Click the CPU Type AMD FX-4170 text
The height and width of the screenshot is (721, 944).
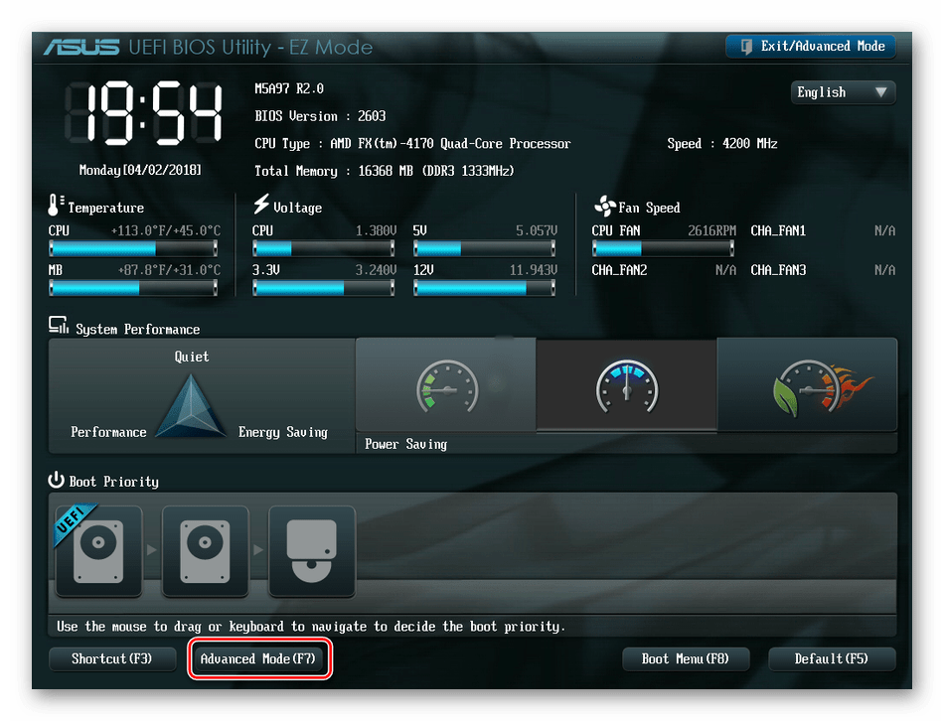tap(412, 144)
